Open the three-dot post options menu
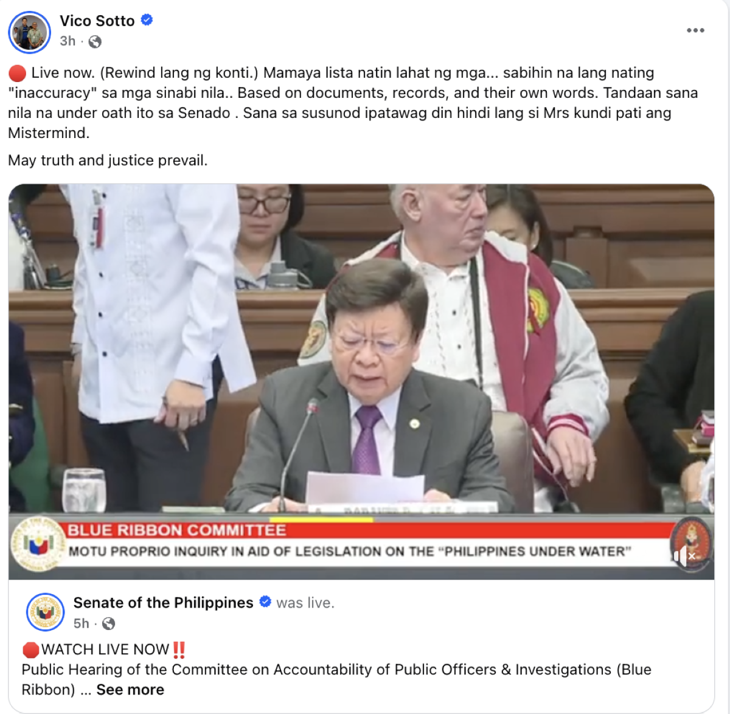The image size is (730, 714). tap(695, 30)
